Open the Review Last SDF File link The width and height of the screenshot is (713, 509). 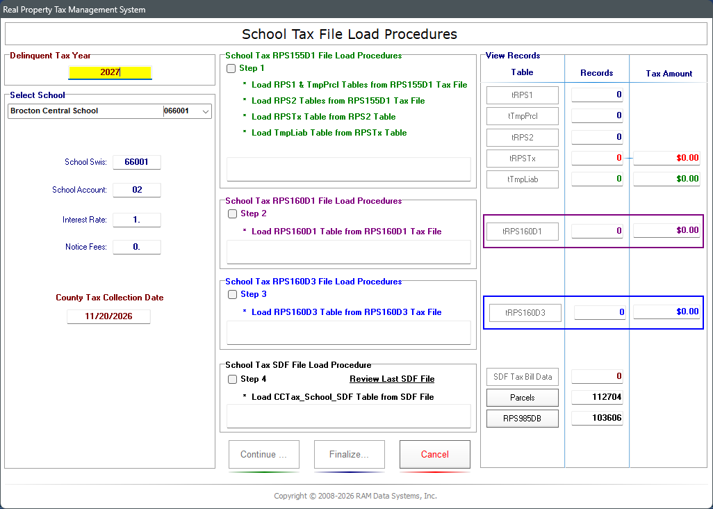pyautogui.click(x=392, y=379)
